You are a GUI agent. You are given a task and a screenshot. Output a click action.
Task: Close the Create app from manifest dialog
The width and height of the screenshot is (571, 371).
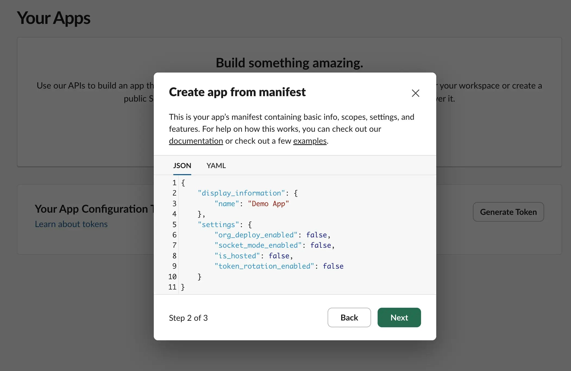click(415, 93)
